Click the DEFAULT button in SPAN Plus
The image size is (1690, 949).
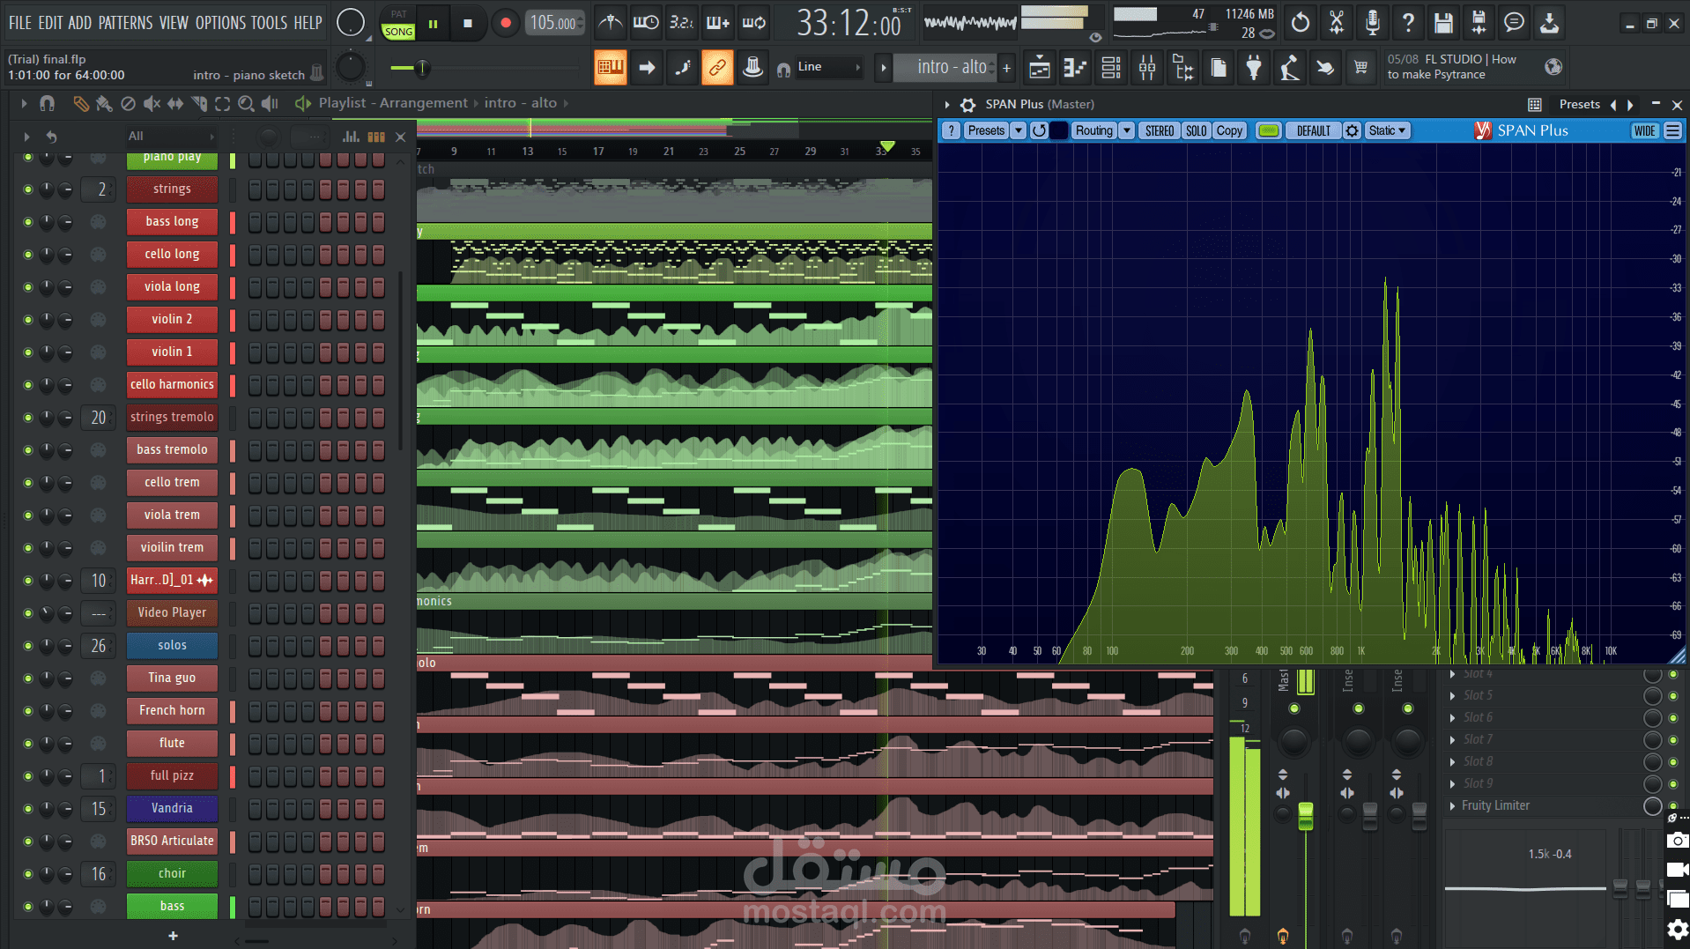[1313, 131]
